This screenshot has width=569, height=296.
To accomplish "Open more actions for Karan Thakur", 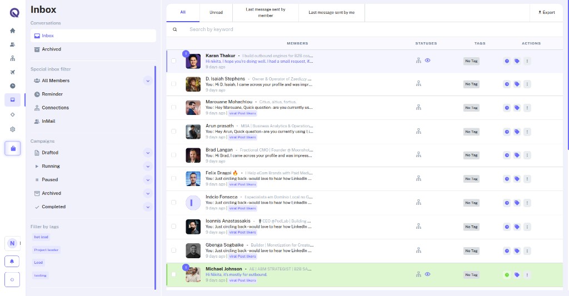I will [x=527, y=61].
